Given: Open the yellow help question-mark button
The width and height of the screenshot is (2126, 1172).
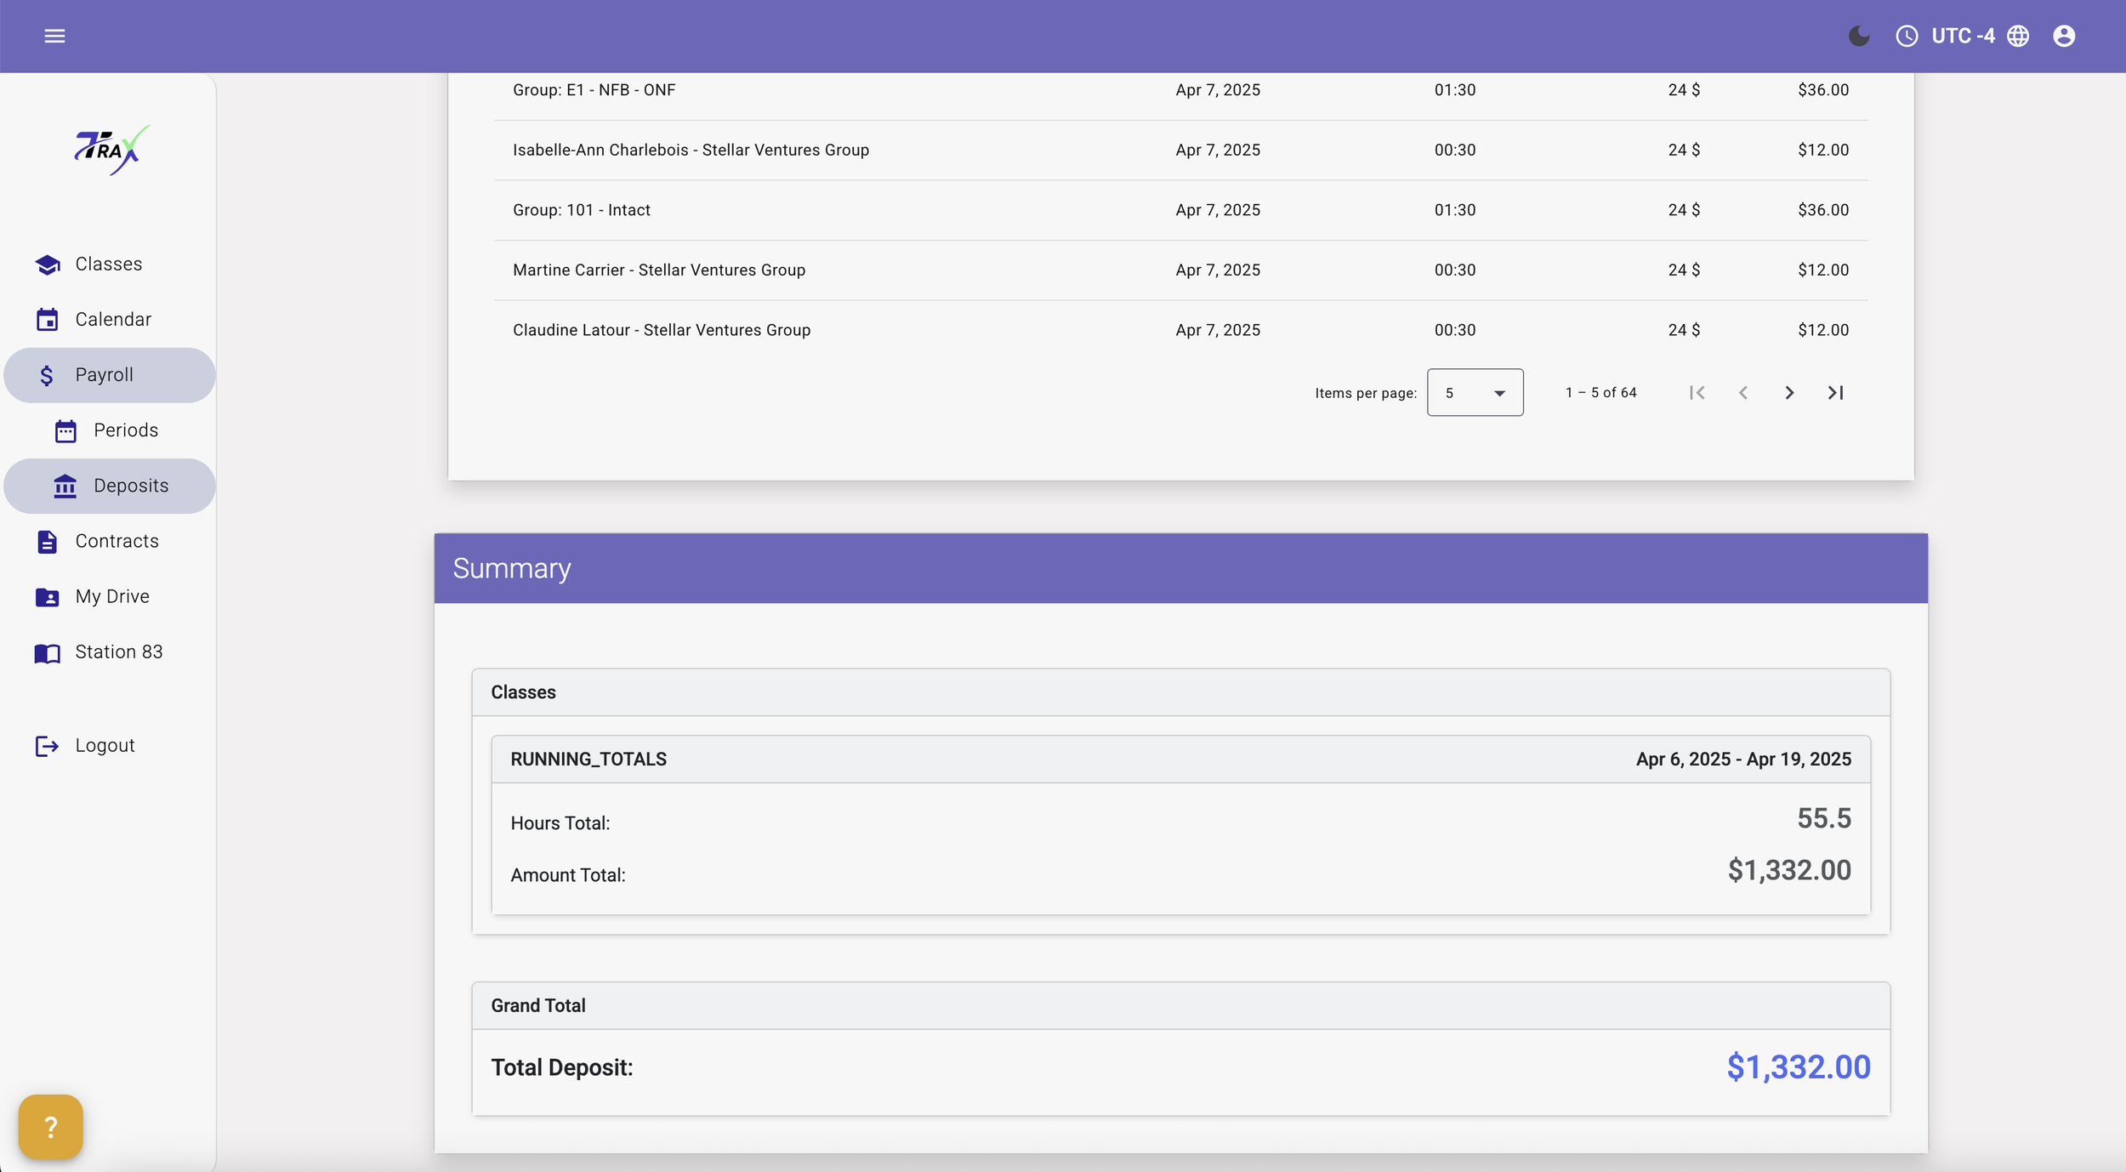Looking at the screenshot, I should coord(51,1127).
